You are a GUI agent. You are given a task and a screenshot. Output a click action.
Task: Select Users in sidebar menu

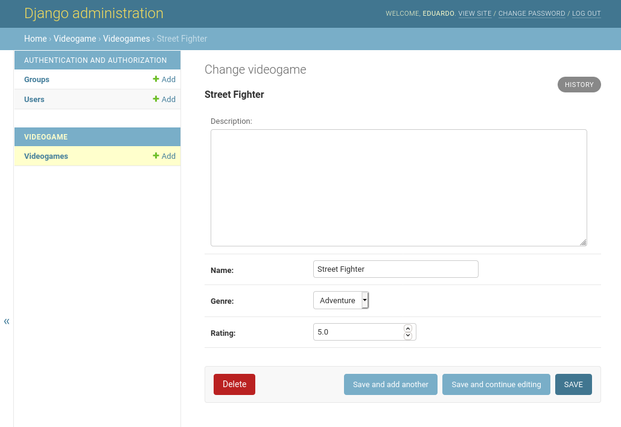click(x=34, y=99)
